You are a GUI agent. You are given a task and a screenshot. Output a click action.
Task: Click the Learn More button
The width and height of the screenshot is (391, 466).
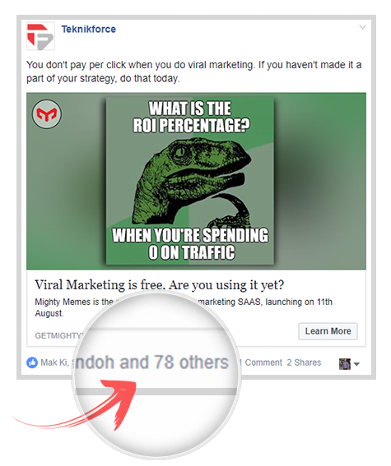click(x=328, y=331)
